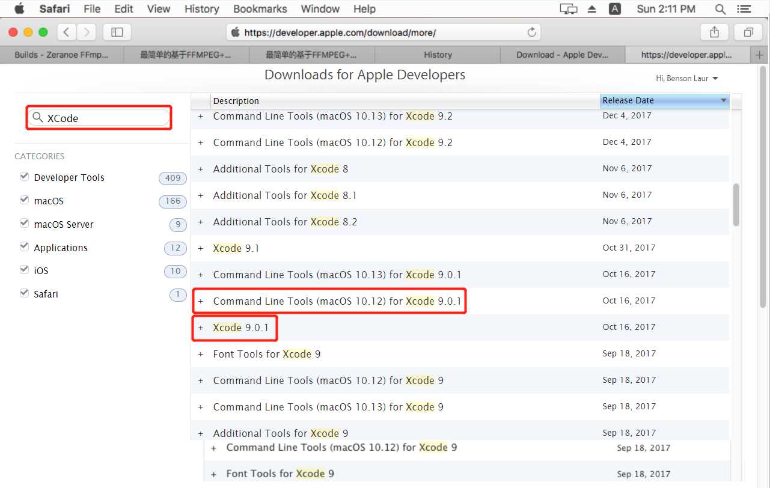Click the Safari address bar URL
This screenshot has height=488, width=770.
point(340,32)
